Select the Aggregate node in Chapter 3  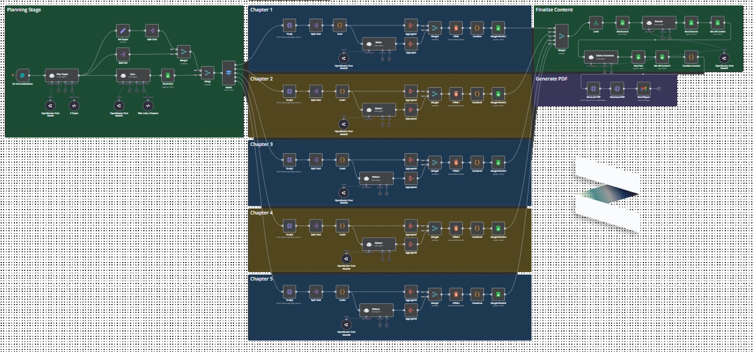click(x=411, y=161)
